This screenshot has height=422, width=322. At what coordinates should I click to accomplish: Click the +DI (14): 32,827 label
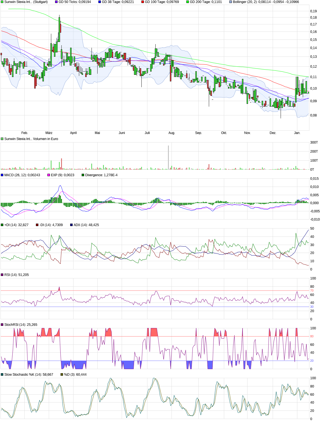(16, 225)
